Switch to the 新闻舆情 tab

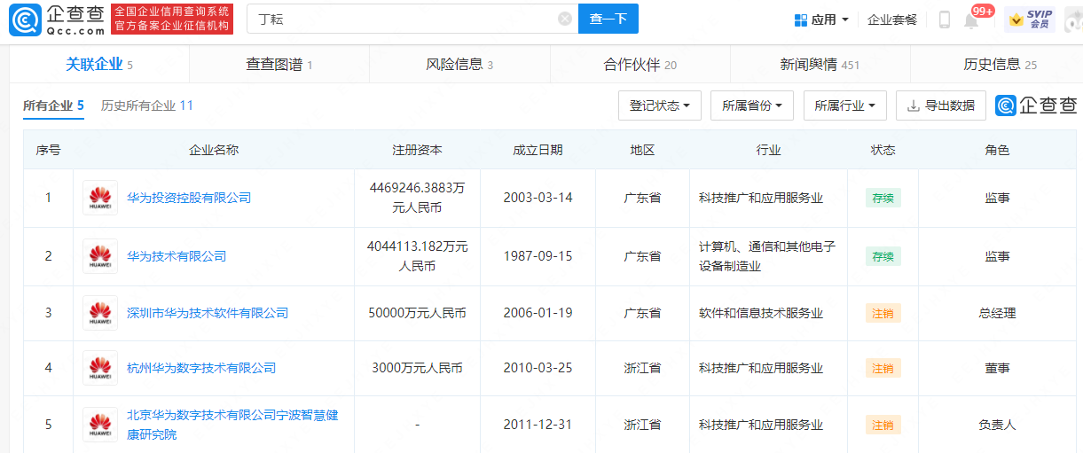pyautogui.click(x=820, y=65)
